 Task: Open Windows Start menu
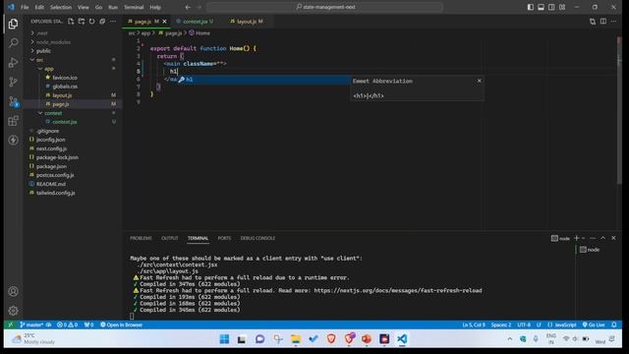[x=224, y=339]
